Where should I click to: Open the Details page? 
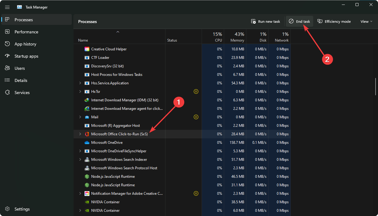pyautogui.click(x=36, y=80)
